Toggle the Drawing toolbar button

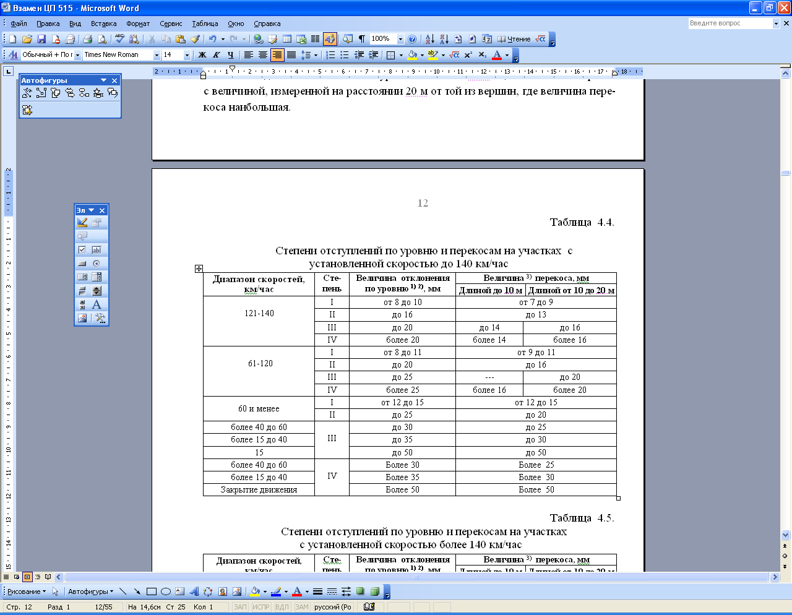pos(330,39)
